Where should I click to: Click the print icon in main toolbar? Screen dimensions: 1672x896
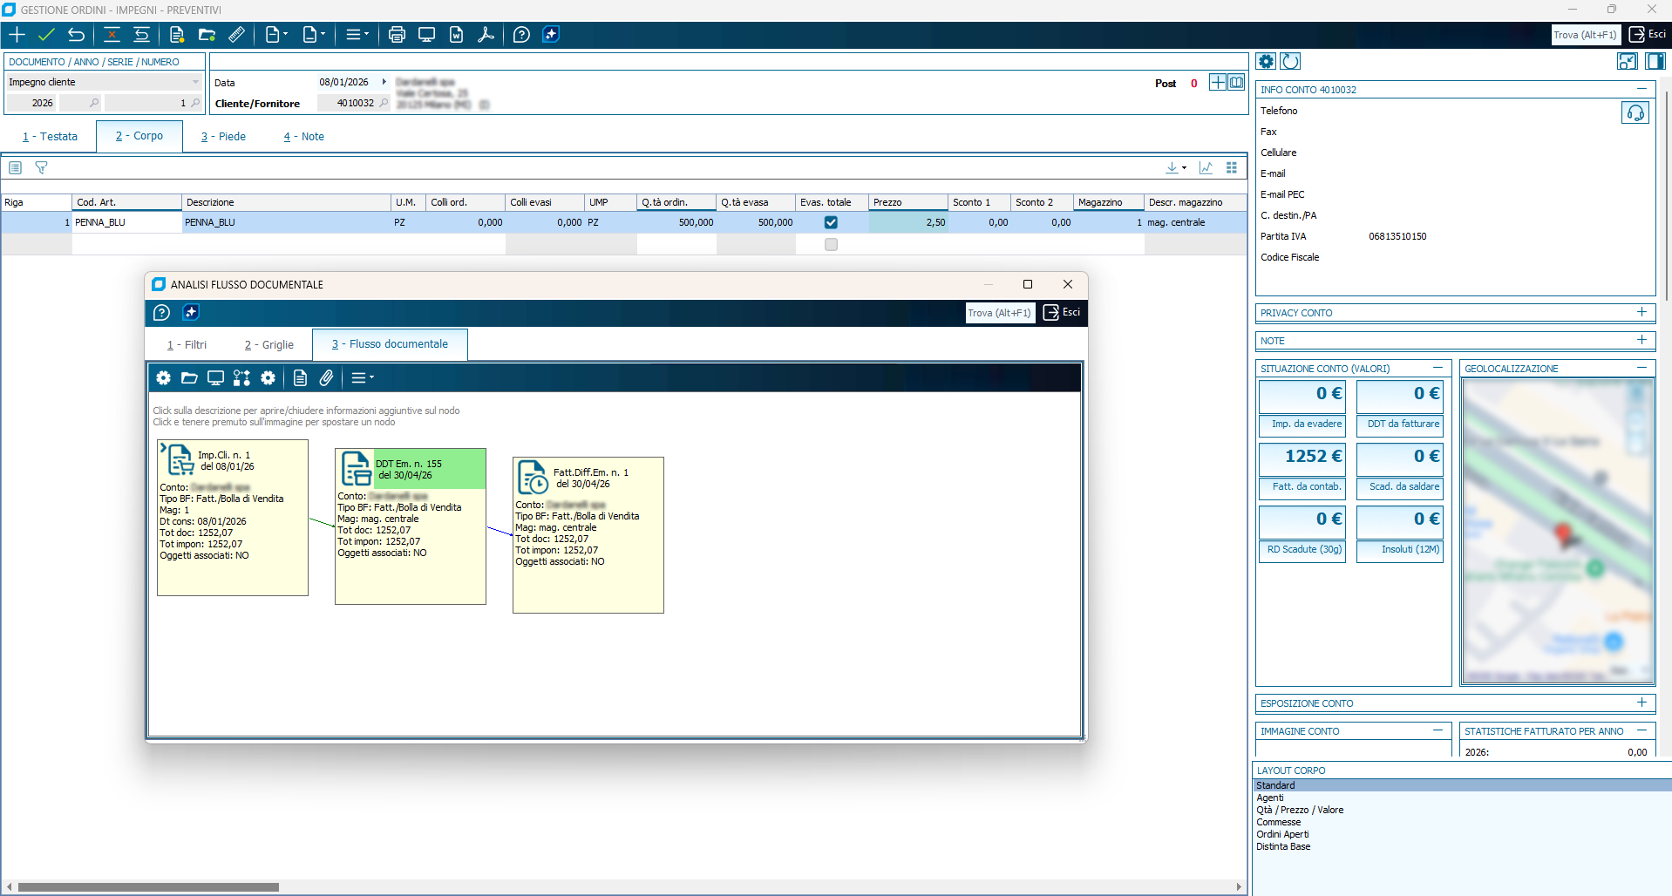tap(397, 35)
